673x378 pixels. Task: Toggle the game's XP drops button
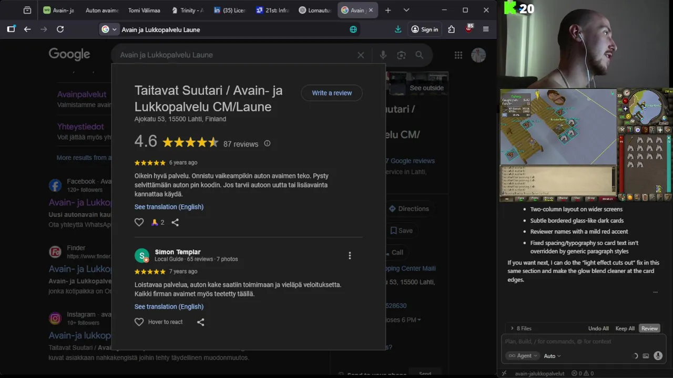click(x=620, y=96)
